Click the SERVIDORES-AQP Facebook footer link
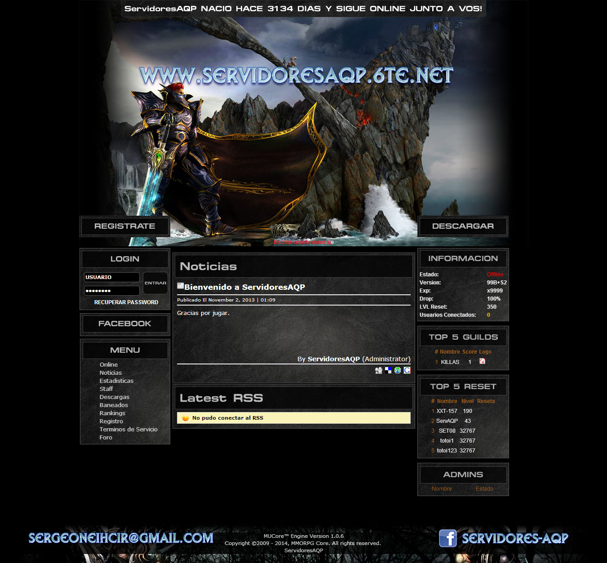This screenshot has width=607, height=563. [515, 538]
